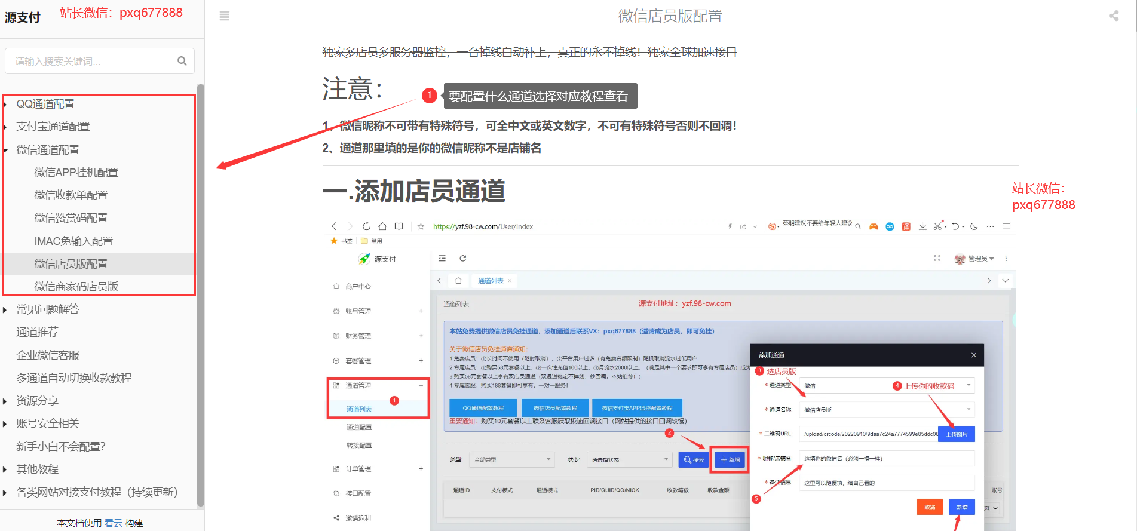
Task: Open the 支付宝通道配置 chapter
Action: click(x=53, y=127)
